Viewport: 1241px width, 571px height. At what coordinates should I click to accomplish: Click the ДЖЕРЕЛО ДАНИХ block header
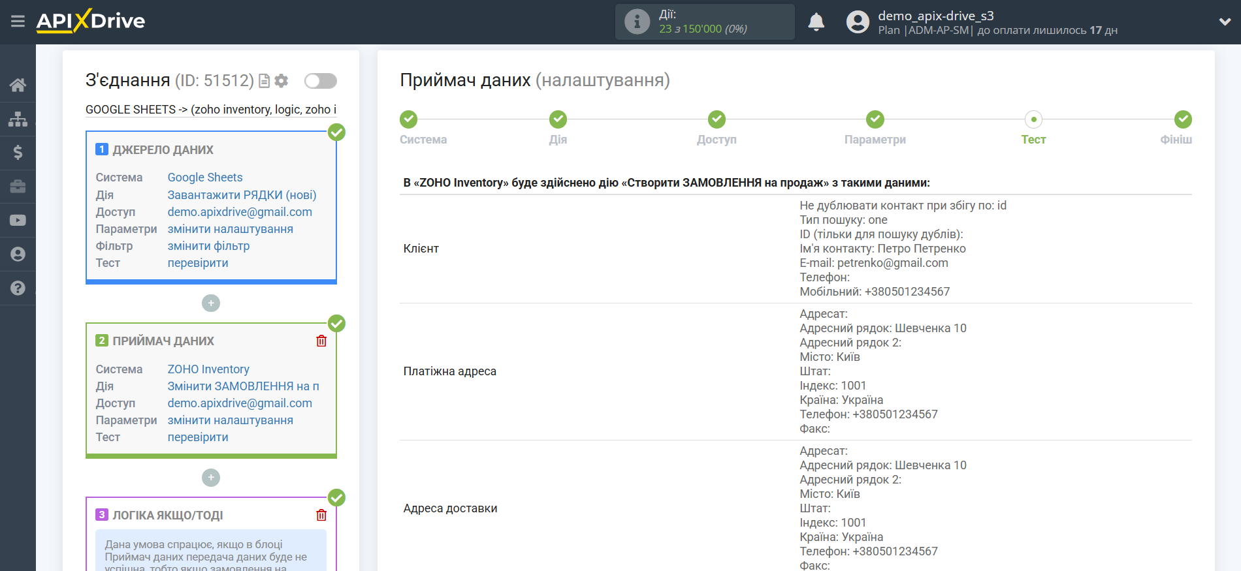pyautogui.click(x=163, y=150)
